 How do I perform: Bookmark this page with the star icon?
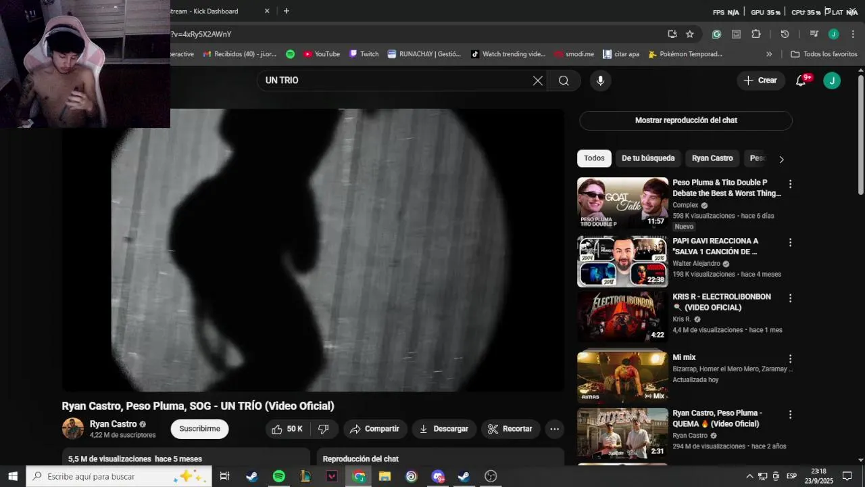click(690, 34)
